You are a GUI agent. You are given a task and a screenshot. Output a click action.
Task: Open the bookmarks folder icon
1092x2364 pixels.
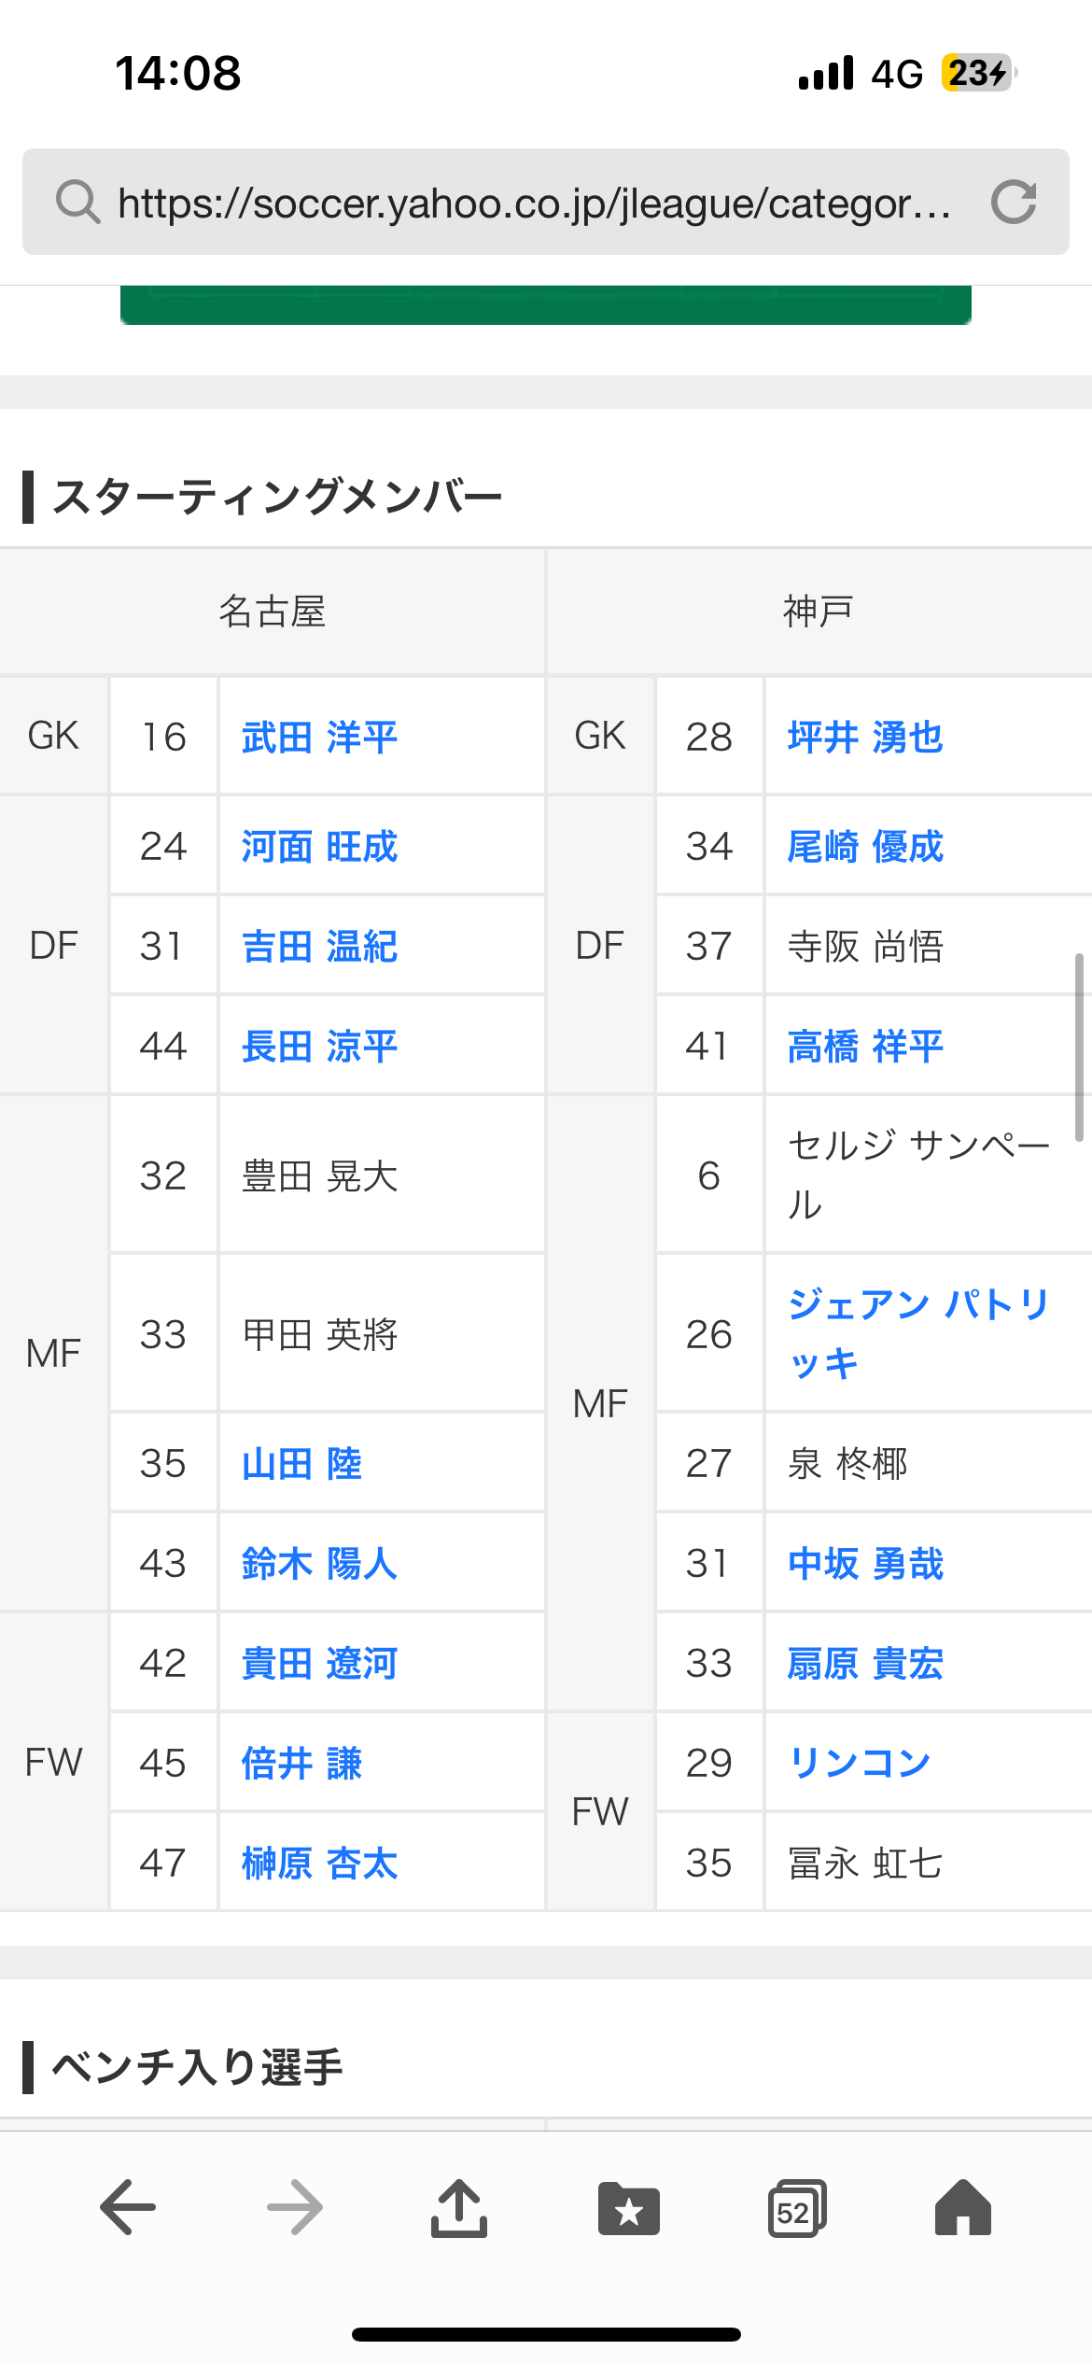coord(628,2208)
